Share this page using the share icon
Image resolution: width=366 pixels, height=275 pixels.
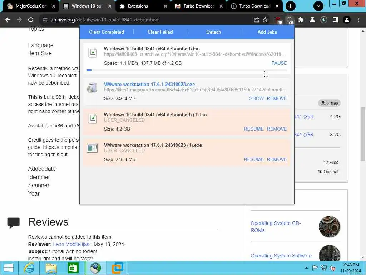pyautogui.click(x=256, y=20)
